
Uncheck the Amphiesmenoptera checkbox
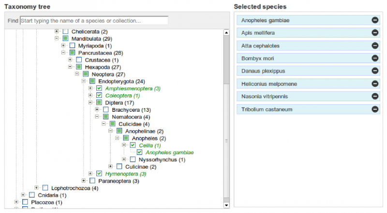(99, 88)
